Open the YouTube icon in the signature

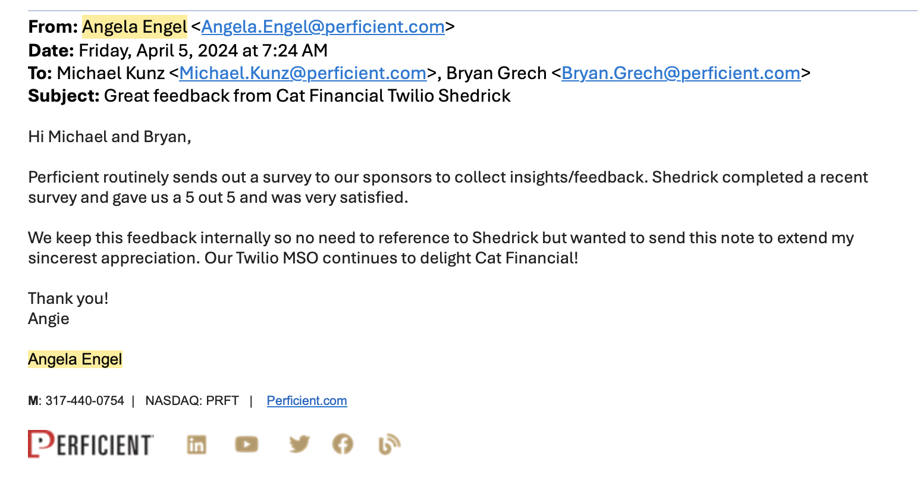(x=246, y=444)
